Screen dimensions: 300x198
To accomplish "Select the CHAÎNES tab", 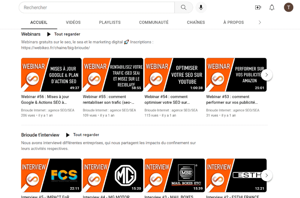I will coord(196,22).
